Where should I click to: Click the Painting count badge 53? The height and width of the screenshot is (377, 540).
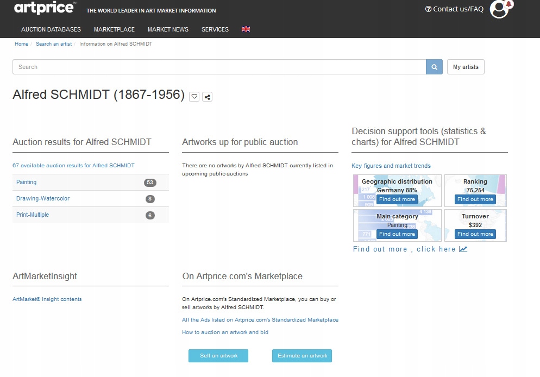click(150, 183)
